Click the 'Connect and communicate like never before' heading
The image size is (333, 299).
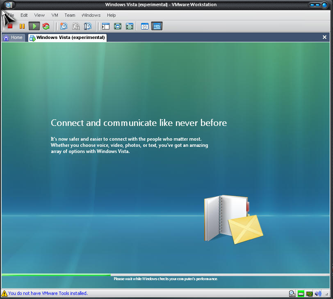139,123
